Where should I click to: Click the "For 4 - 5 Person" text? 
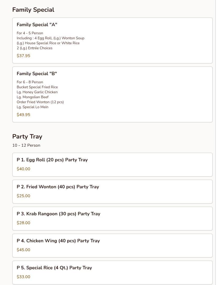point(30,33)
